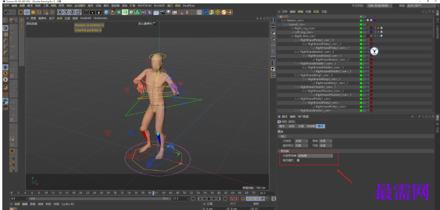Collapse RightHandThumb1_con+_1 node
Viewport: 440px width, 210px height.
(x=296, y=87)
